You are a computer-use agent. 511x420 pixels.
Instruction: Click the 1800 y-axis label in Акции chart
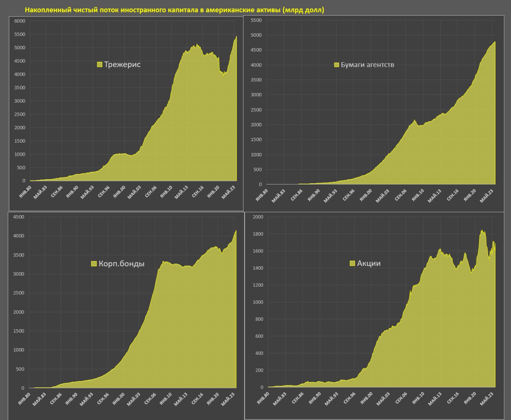click(x=258, y=234)
